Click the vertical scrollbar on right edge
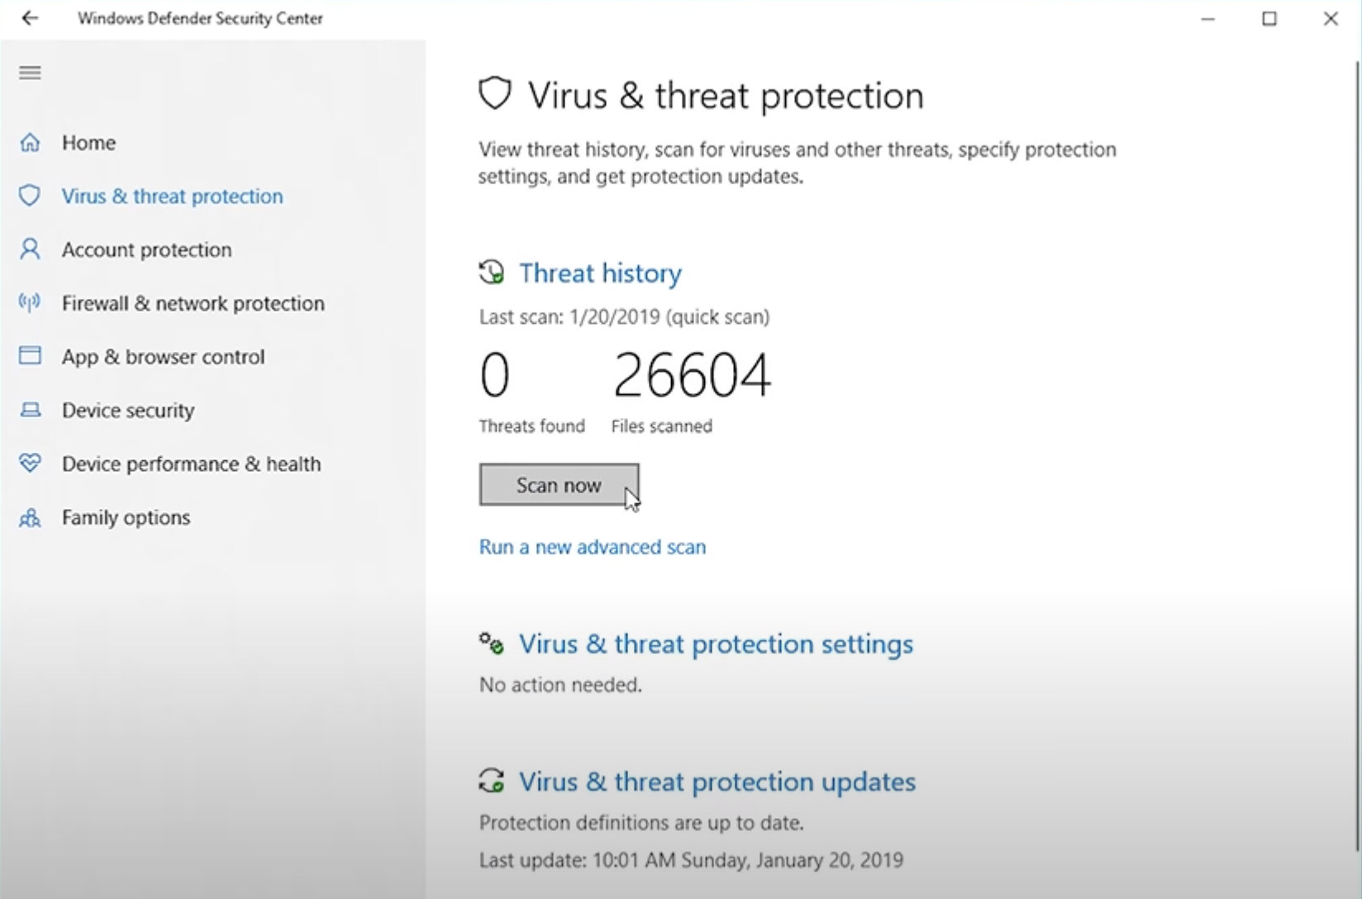This screenshot has height=899, width=1362. click(1357, 454)
